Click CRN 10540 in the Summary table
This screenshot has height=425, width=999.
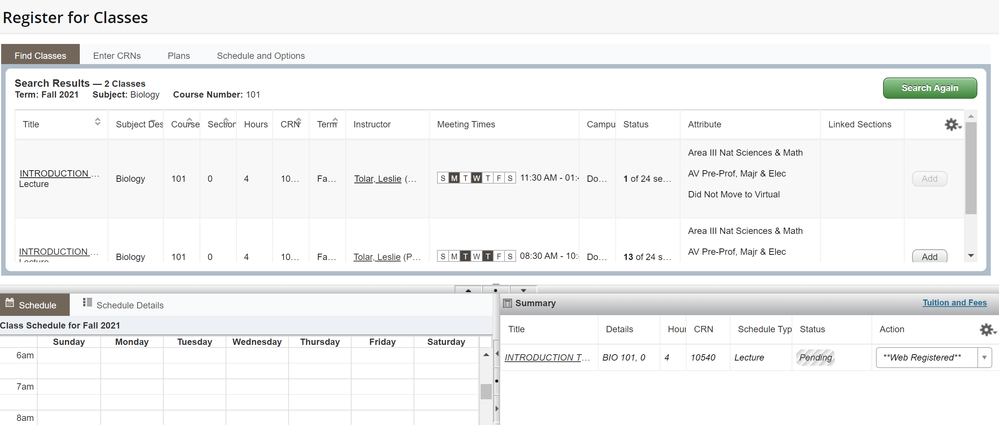click(703, 358)
